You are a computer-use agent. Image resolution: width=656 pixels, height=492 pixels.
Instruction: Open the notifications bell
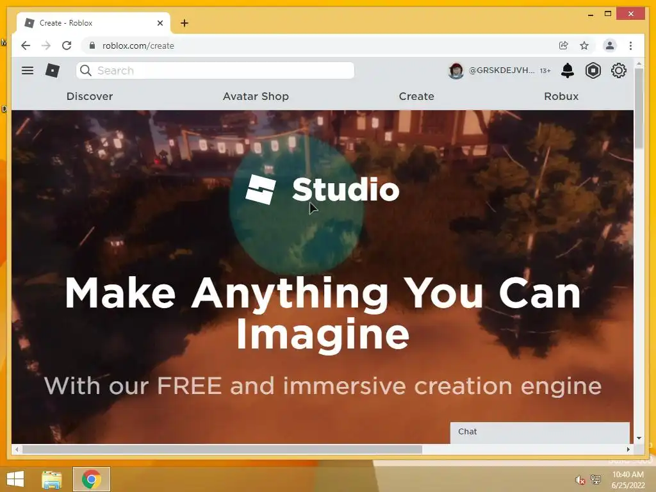point(568,70)
